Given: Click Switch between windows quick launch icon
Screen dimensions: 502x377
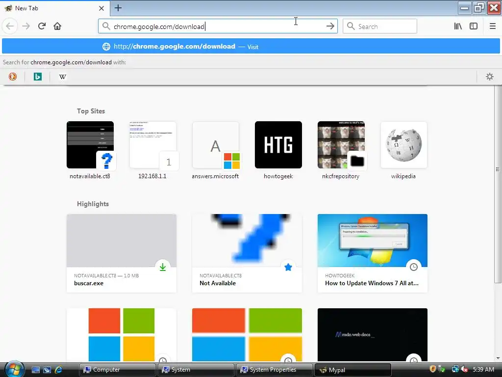Looking at the screenshot, I should [x=47, y=370].
